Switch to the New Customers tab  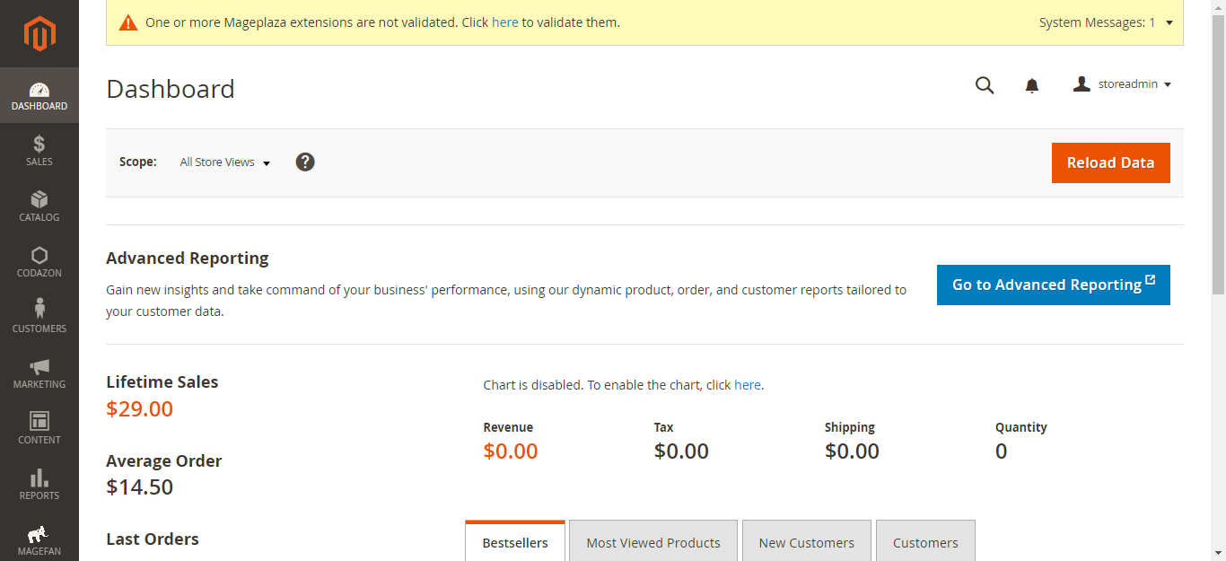coord(806,542)
